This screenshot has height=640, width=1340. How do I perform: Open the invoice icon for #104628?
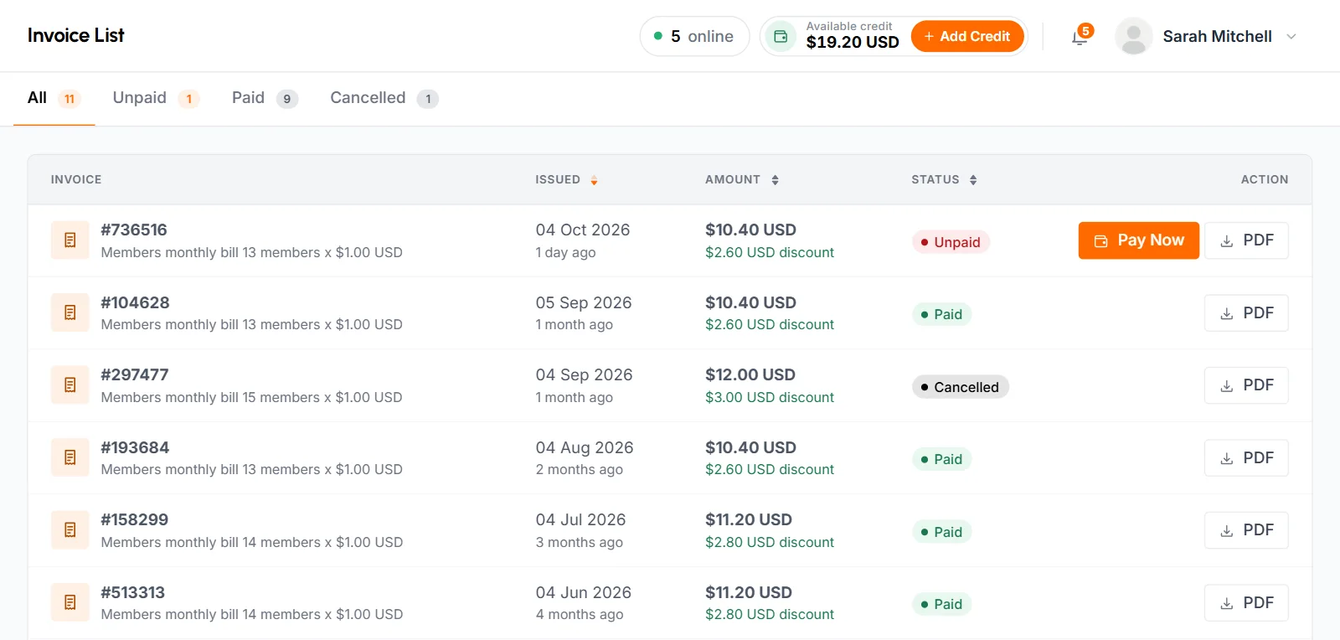(x=70, y=312)
